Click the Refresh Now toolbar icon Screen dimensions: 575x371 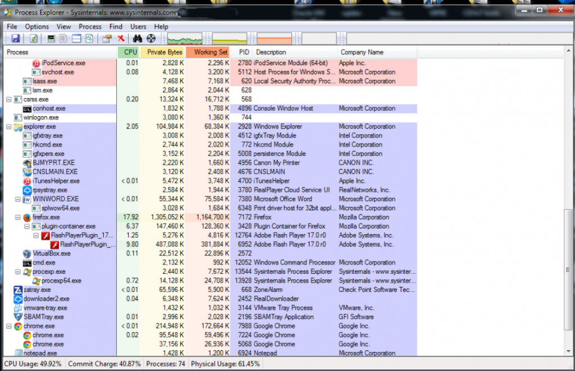click(34, 39)
